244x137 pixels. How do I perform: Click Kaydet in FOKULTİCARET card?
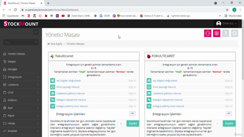(229, 123)
